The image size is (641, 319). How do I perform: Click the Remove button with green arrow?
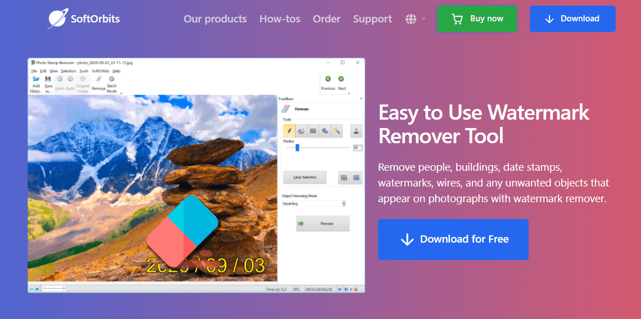(322, 224)
